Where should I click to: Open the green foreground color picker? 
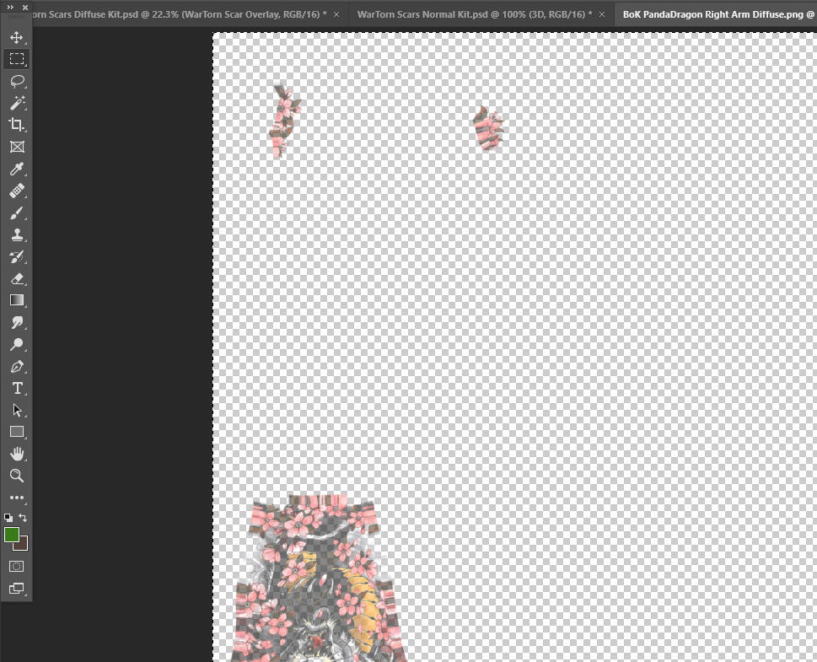(x=12, y=535)
